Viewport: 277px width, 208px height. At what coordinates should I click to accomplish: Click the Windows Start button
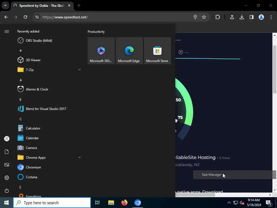pos(6,203)
